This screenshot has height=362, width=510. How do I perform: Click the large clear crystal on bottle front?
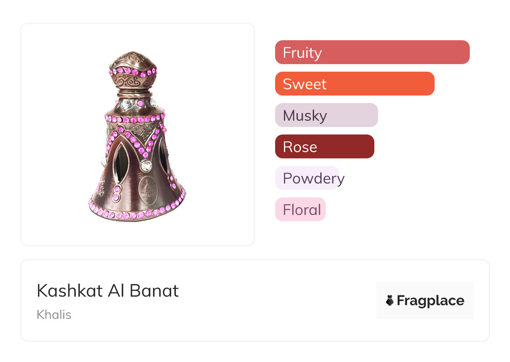click(x=146, y=165)
